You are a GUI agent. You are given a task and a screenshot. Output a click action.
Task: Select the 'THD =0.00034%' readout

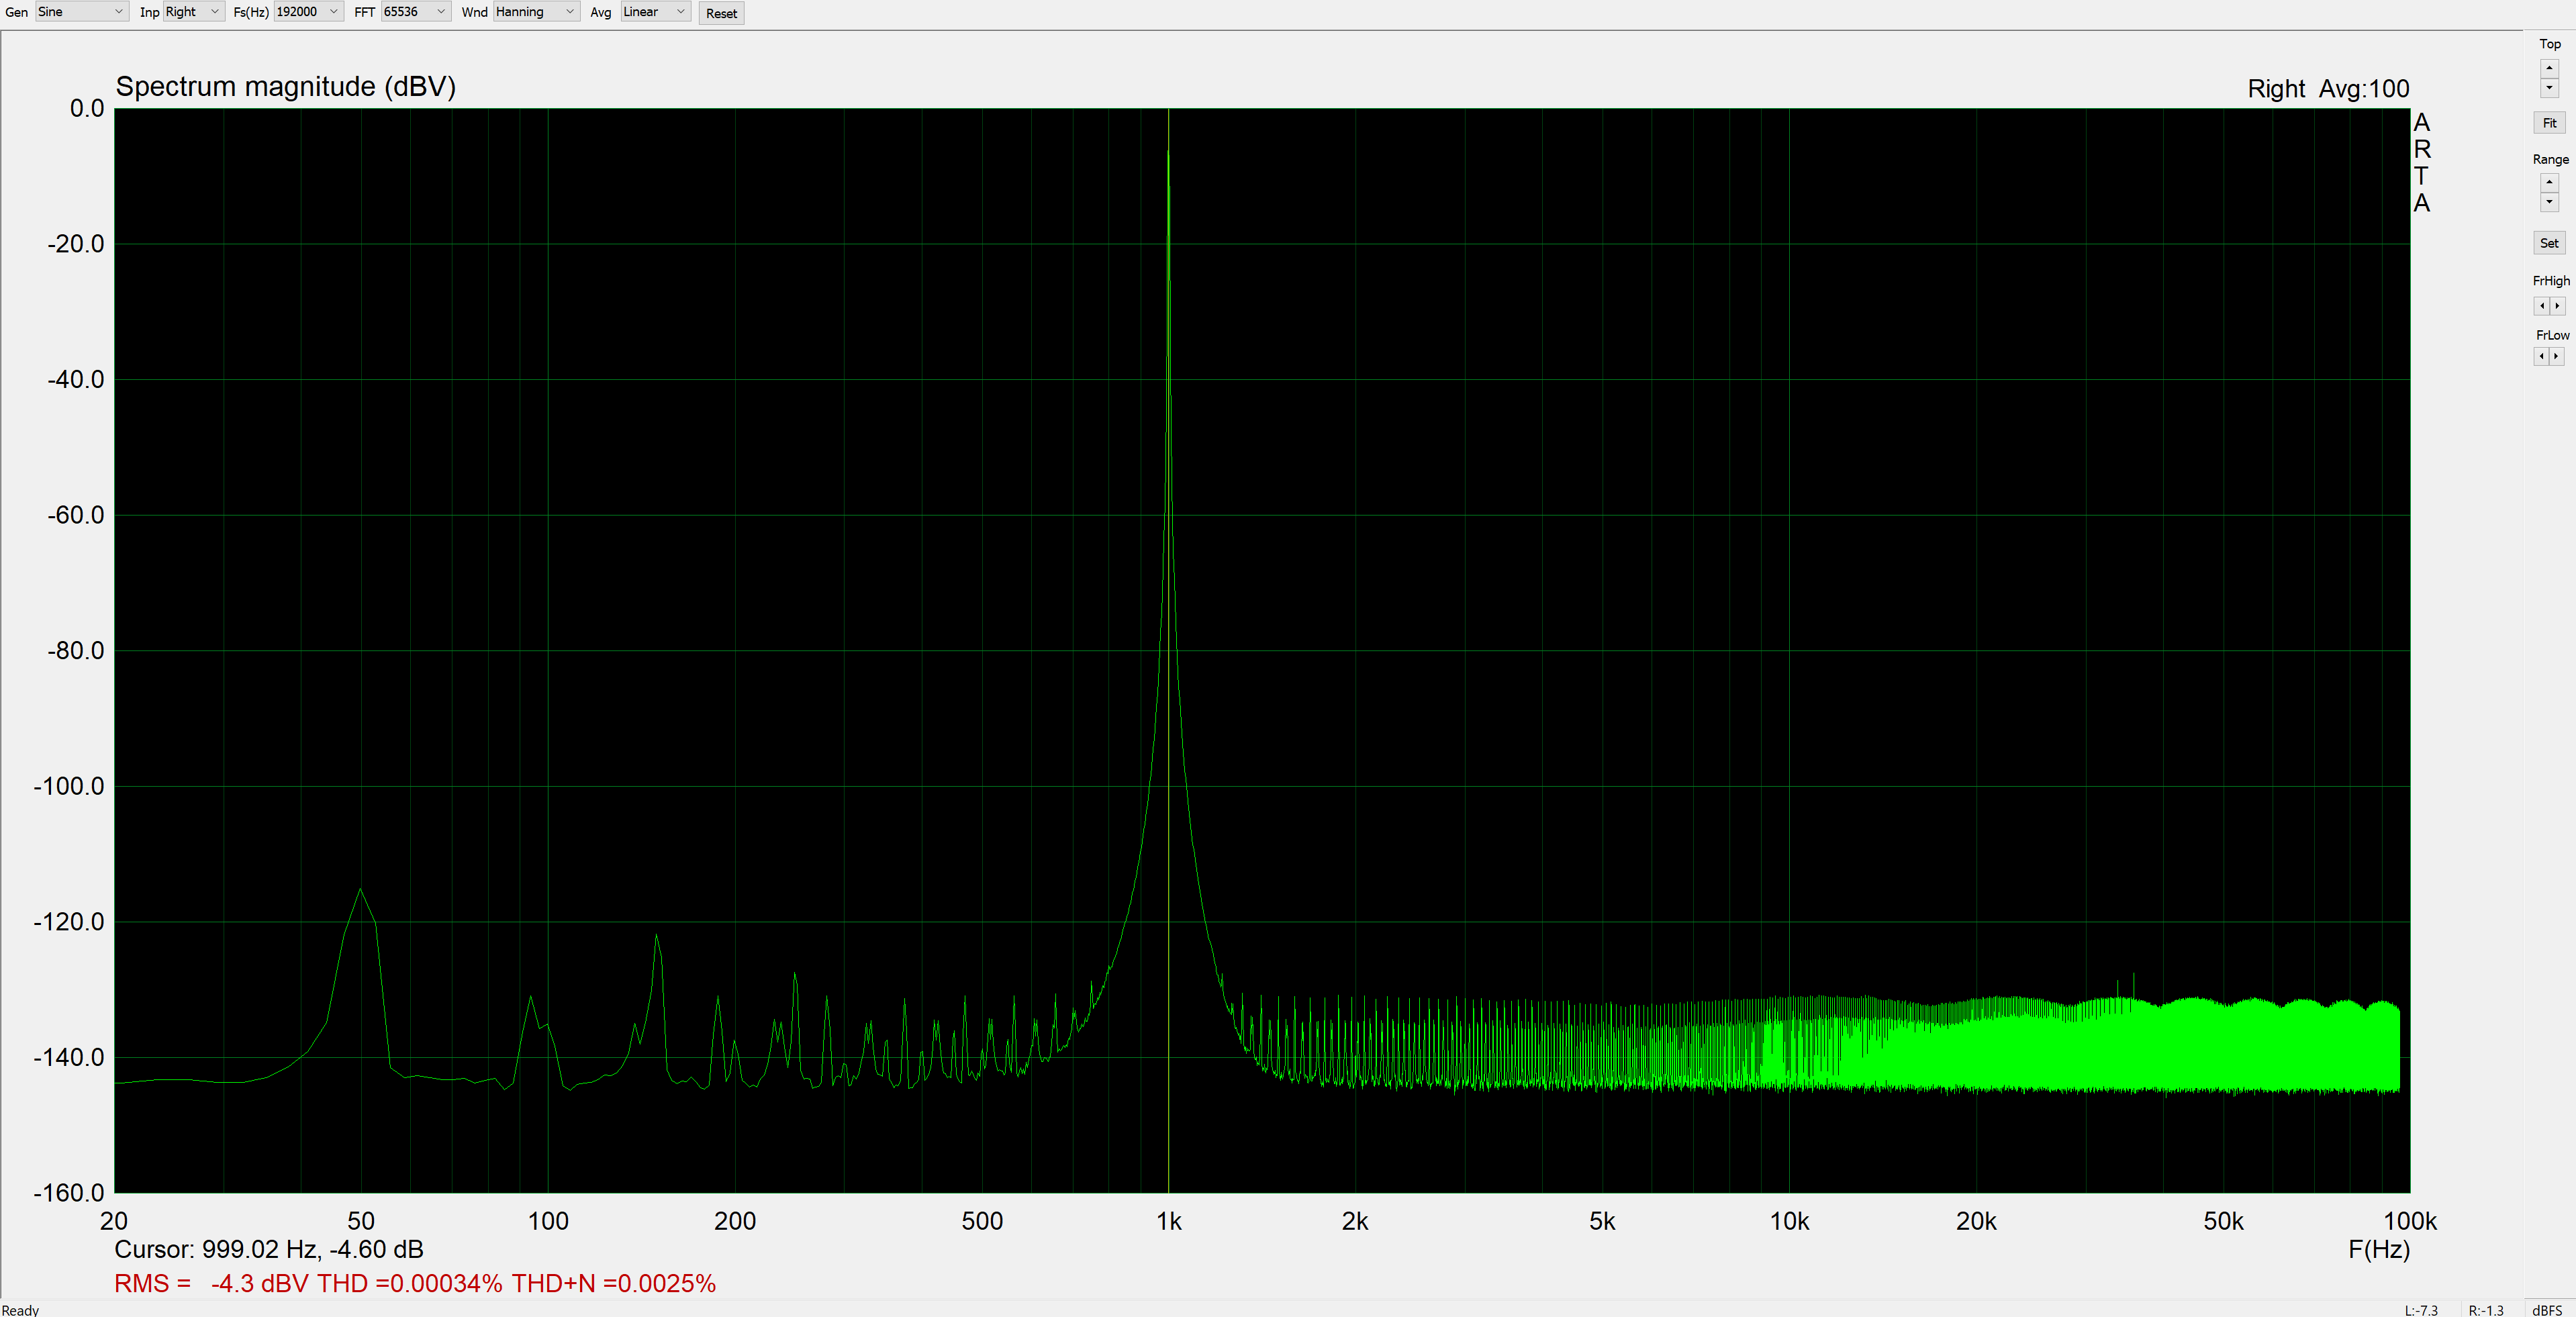(x=410, y=1283)
